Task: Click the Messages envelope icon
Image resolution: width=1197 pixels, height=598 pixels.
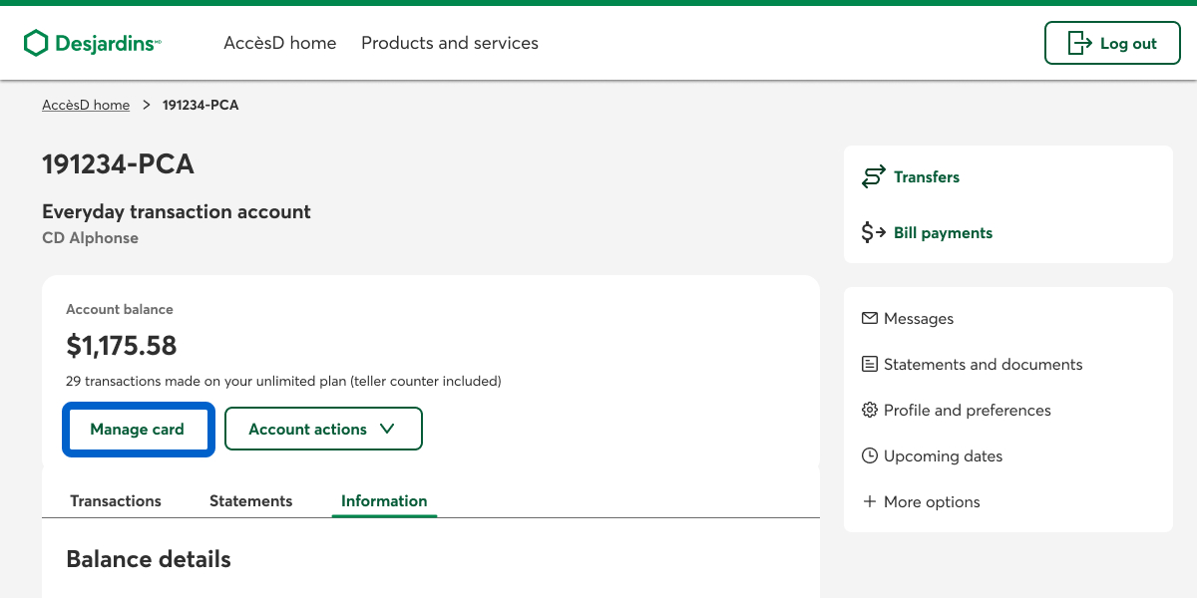Action: [870, 318]
